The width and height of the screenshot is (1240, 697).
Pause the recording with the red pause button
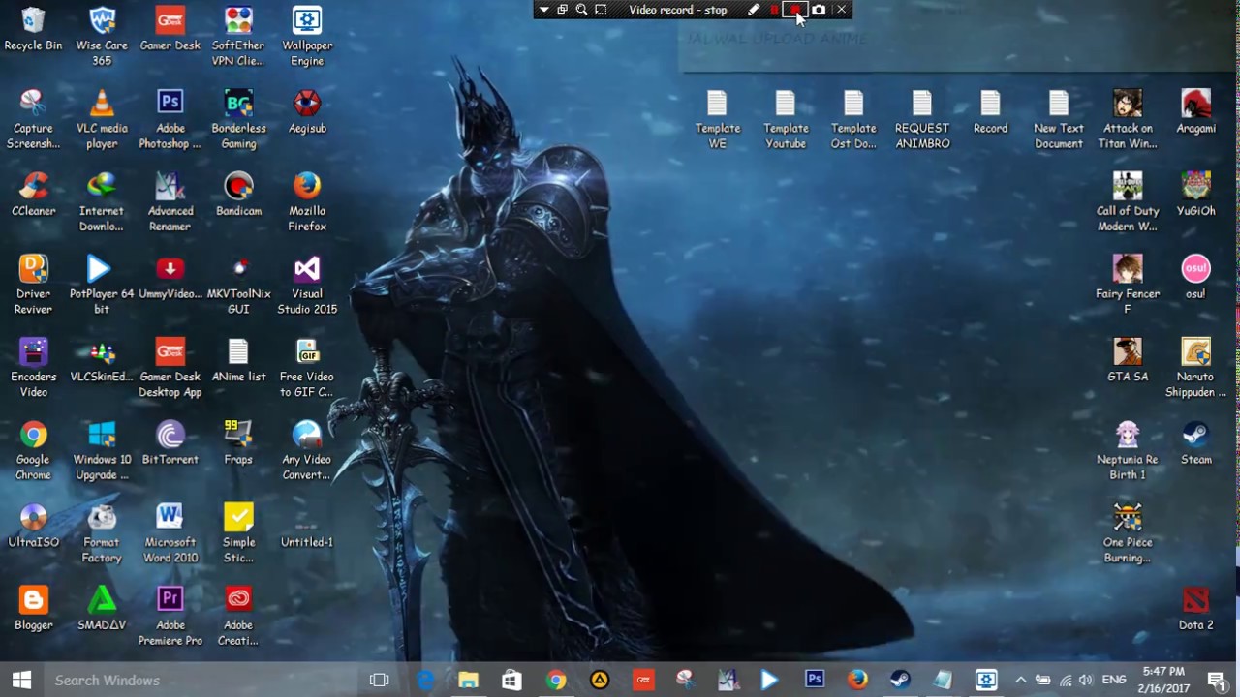pos(774,10)
